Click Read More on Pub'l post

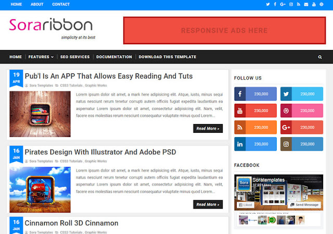[x=208, y=129]
